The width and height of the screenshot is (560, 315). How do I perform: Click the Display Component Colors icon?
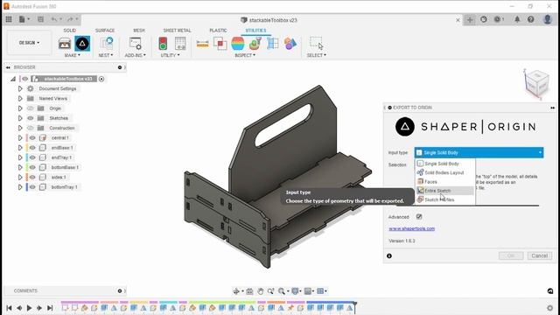(x=290, y=44)
